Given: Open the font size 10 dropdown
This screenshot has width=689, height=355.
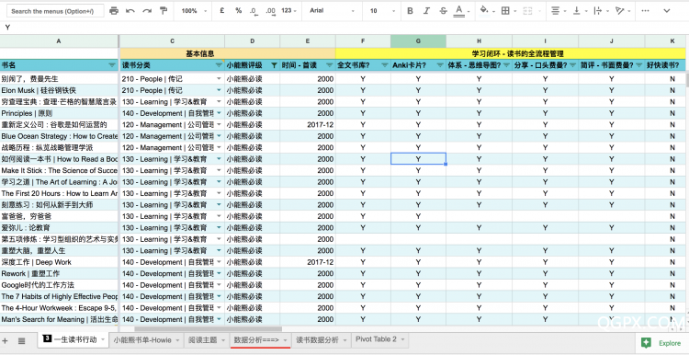Looking at the screenshot, I should 382,11.
